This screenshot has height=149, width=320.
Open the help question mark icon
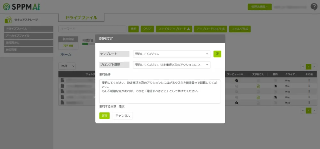point(314,7)
